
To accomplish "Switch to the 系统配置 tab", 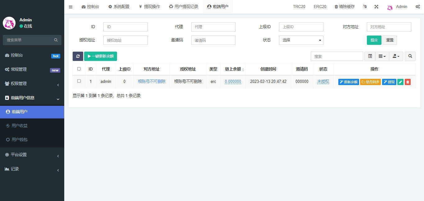I will 119,7.
